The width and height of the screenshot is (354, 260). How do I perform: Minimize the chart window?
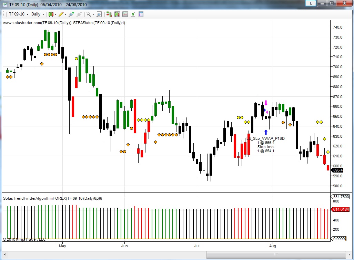pyautogui.click(x=322, y=3)
